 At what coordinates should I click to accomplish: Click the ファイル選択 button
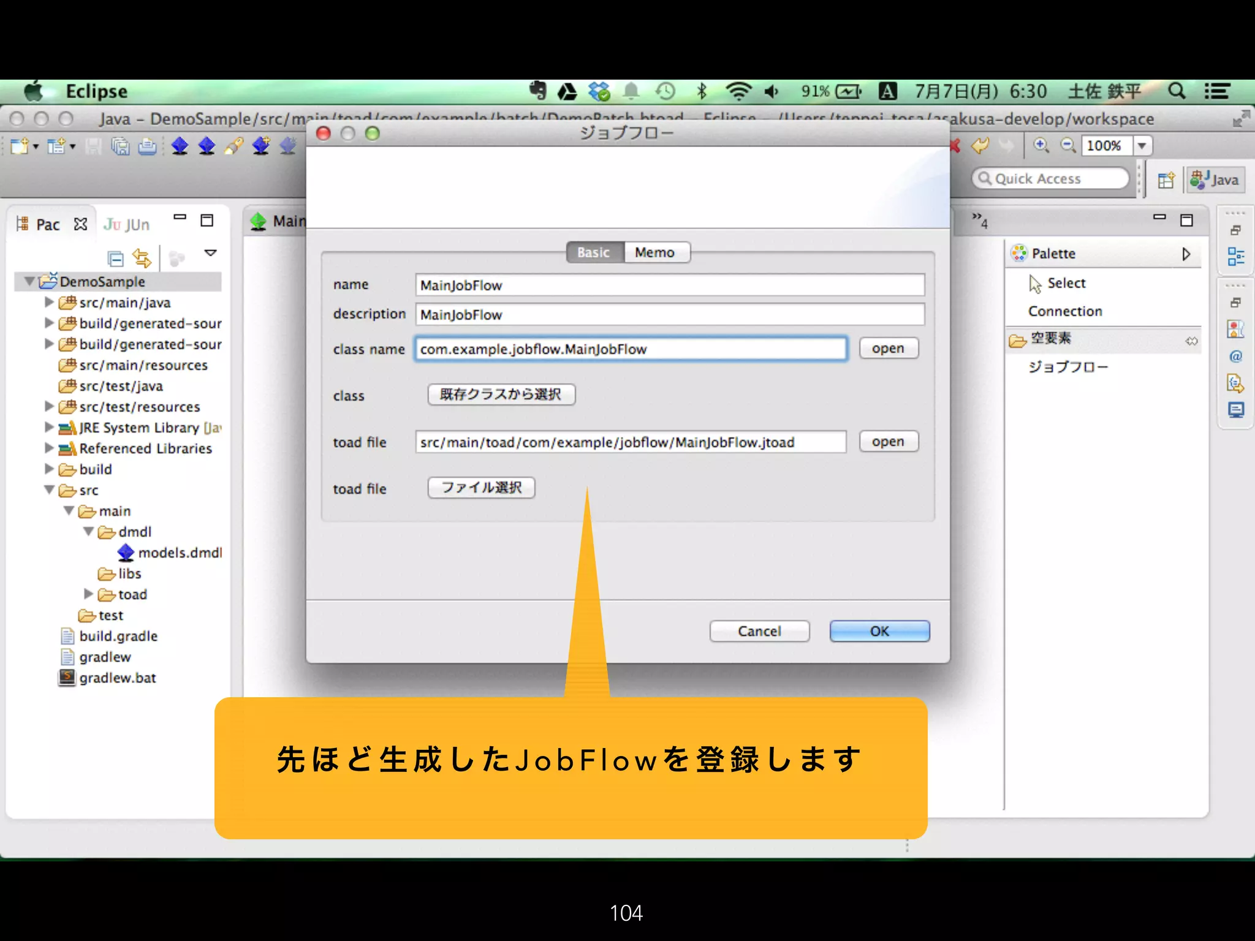(x=481, y=488)
